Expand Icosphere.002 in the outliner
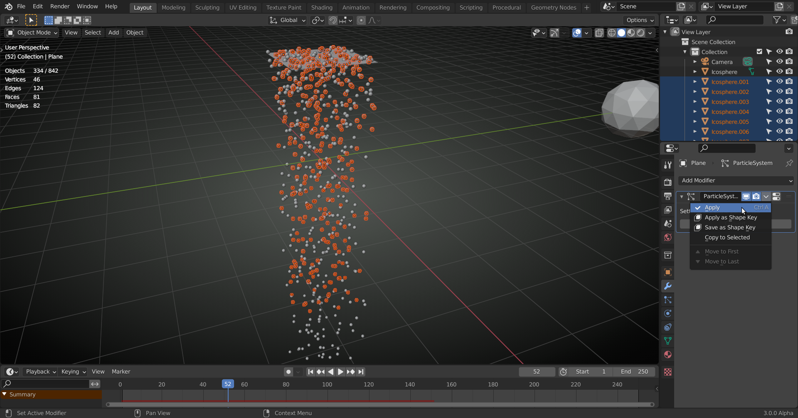The height and width of the screenshot is (418, 798). [695, 92]
